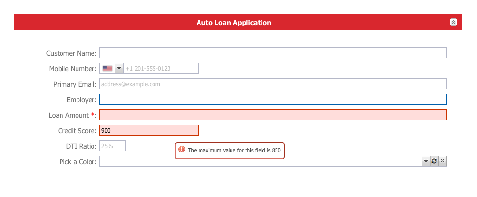This screenshot has height=197, width=477.
Task: Click the maximum value error tooltip
Action: click(230, 151)
